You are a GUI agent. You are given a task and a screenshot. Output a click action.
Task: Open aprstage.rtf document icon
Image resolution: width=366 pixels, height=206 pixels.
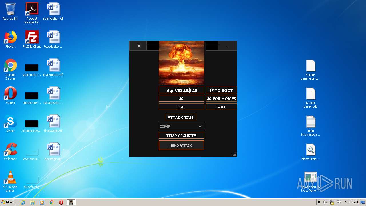pos(53,152)
